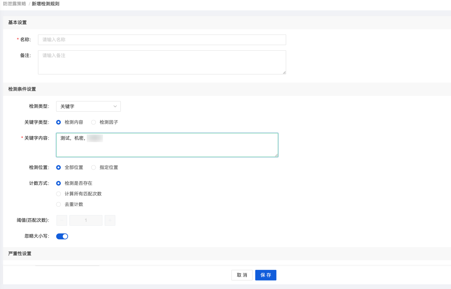Viewport: 451px width, 289px height.
Task: Select the 检测内容 radio button
Action: 58,122
